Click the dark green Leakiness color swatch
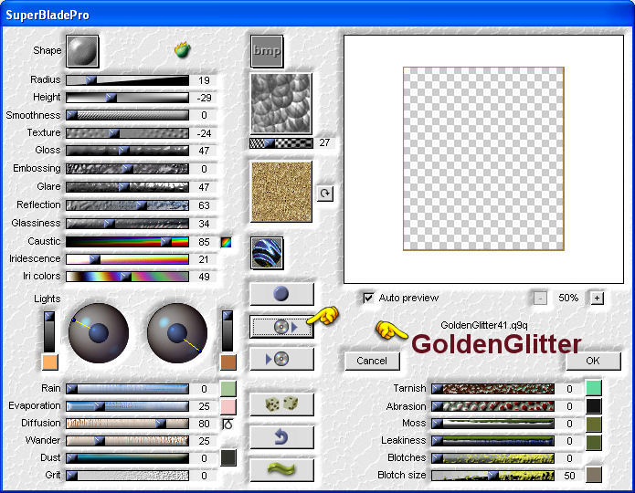 (594, 443)
